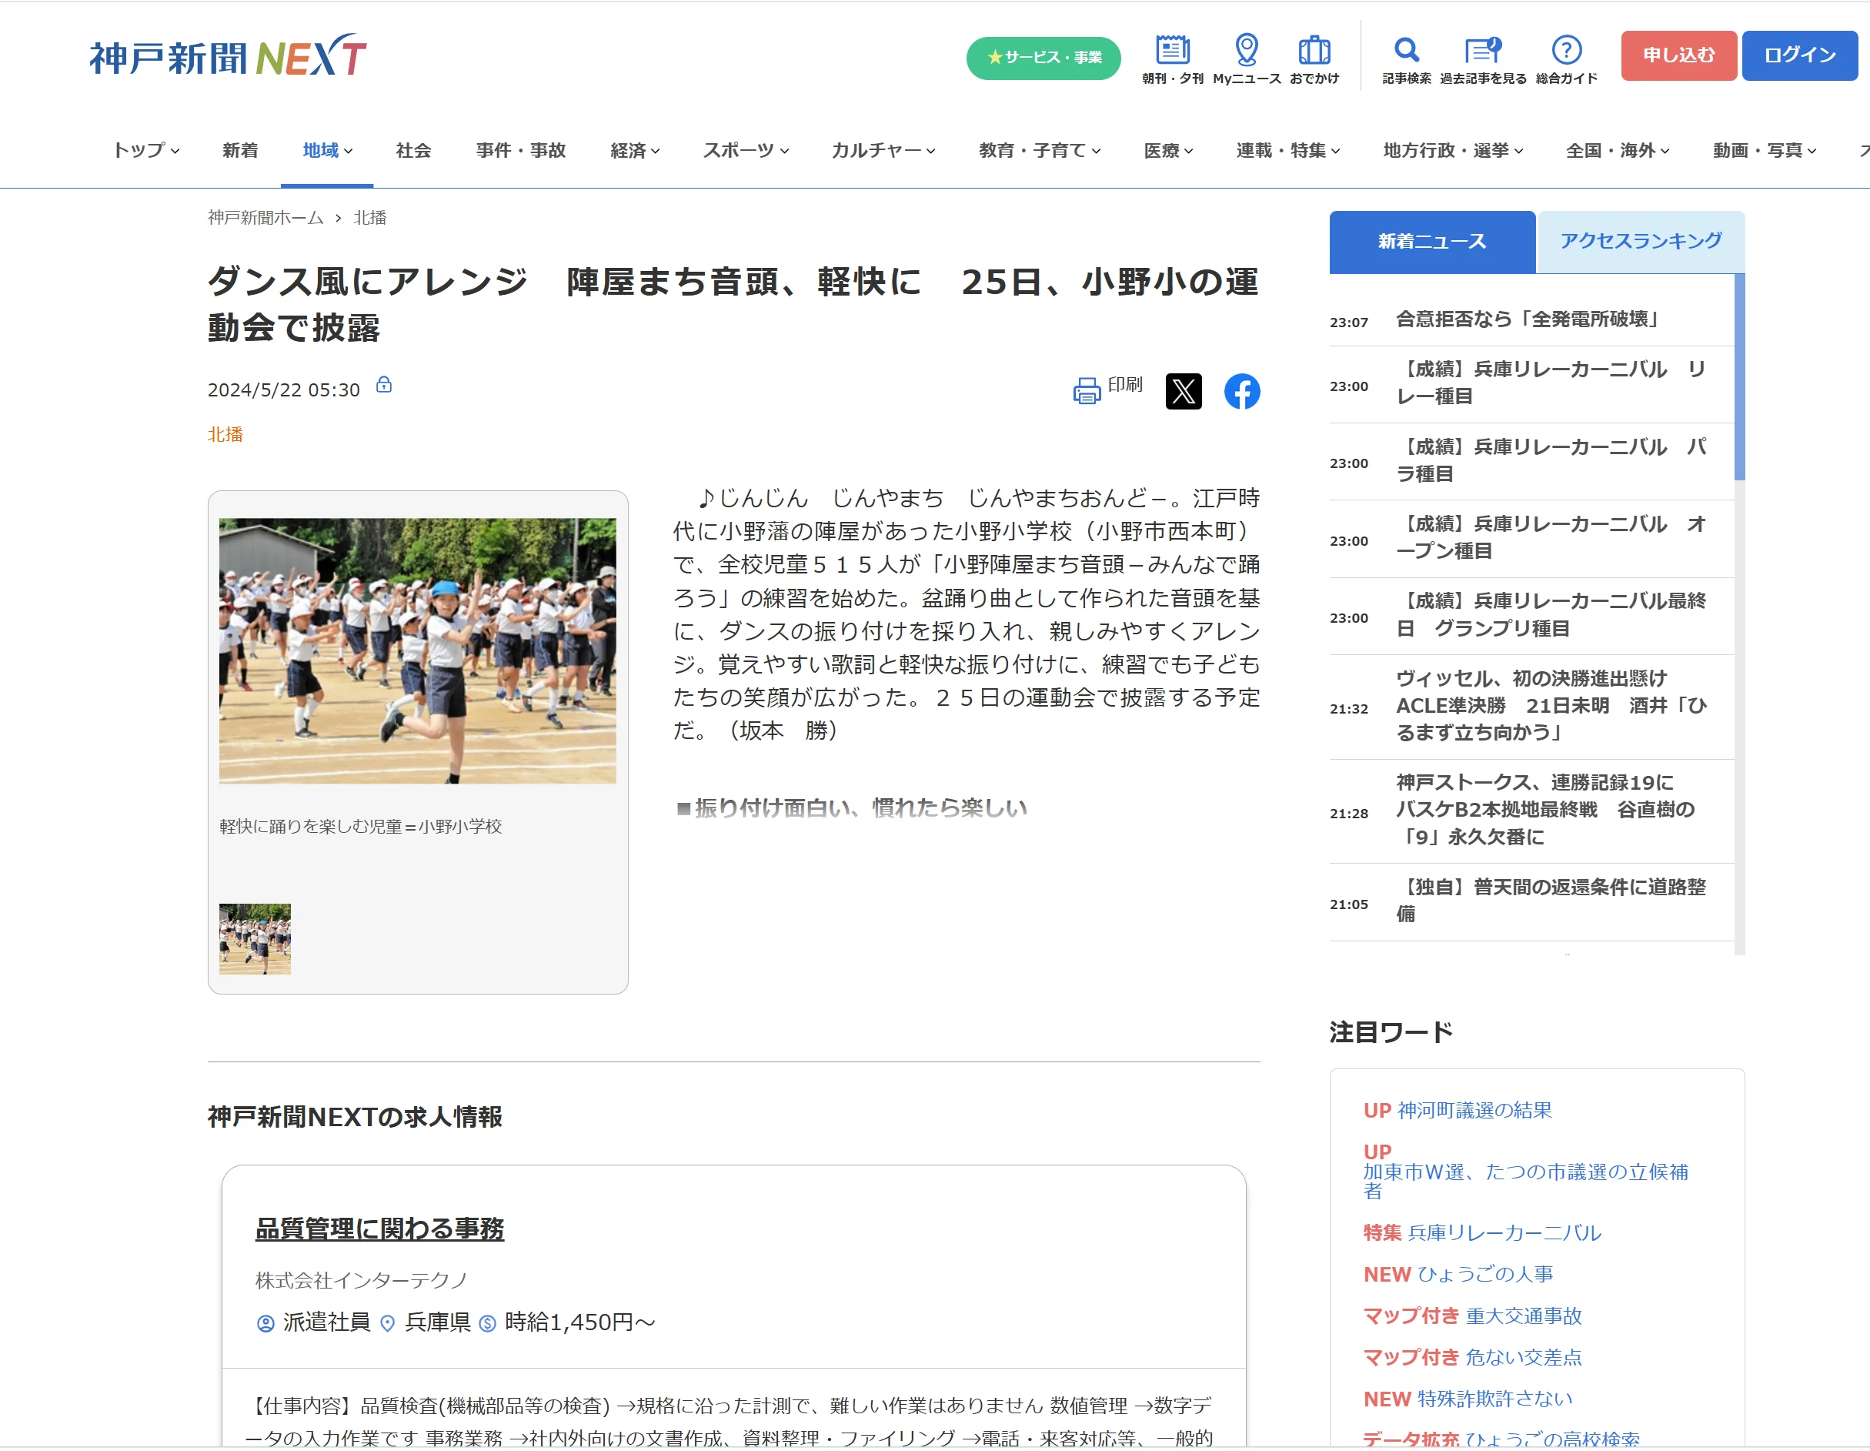1870x1451 pixels.
Task: Open the 新着 menu item
Action: (240, 151)
